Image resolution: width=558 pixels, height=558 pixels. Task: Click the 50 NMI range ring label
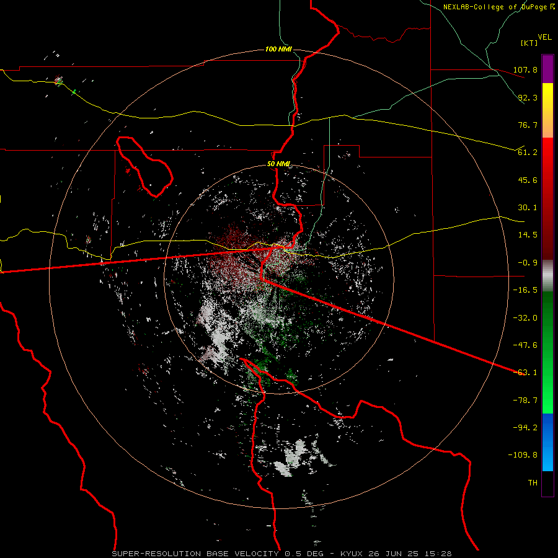point(278,164)
